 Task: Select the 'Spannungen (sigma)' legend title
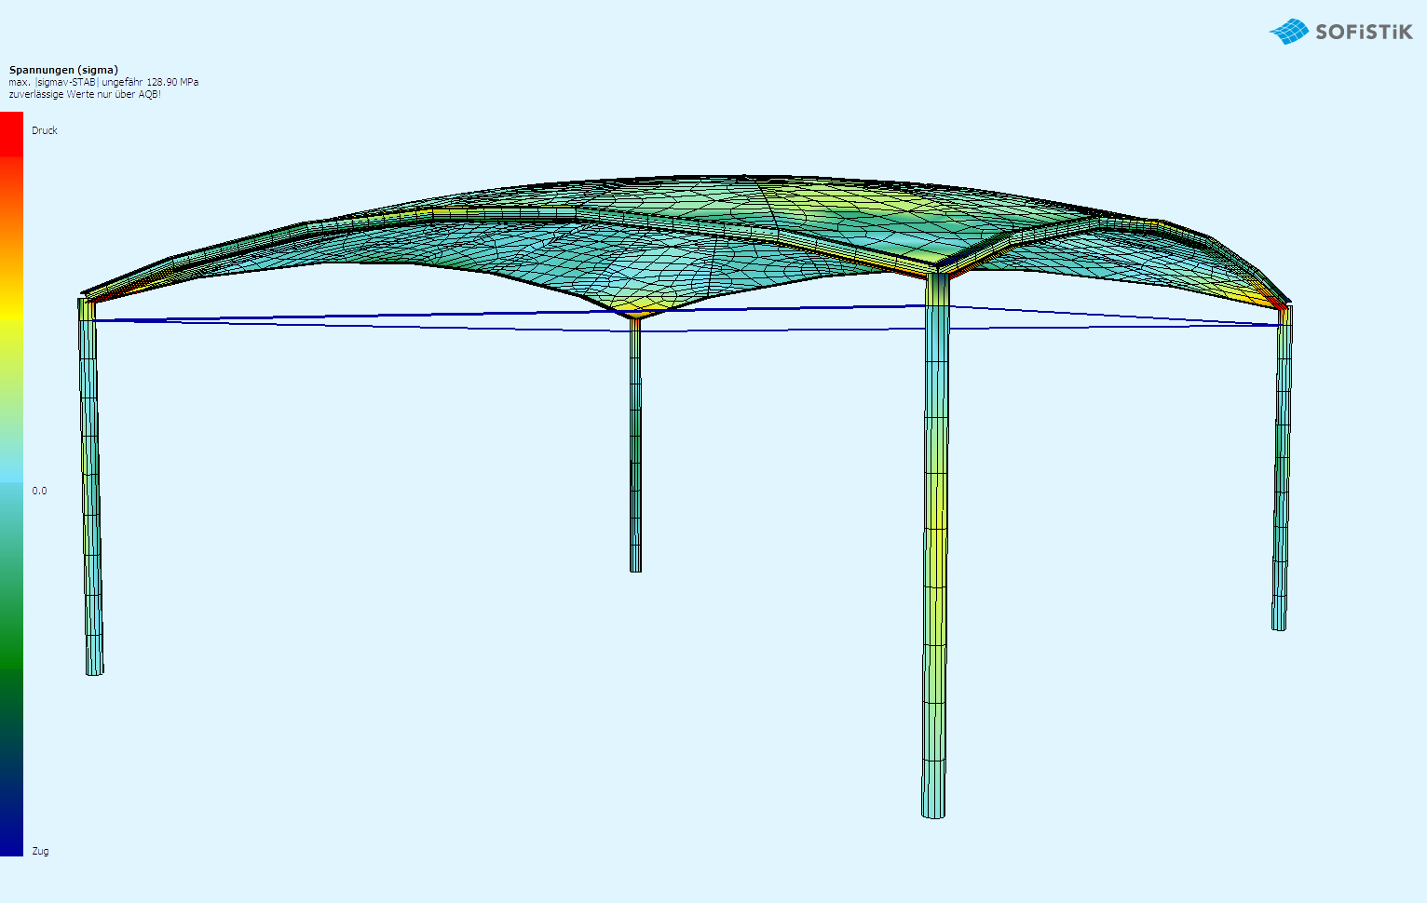pyautogui.click(x=63, y=70)
